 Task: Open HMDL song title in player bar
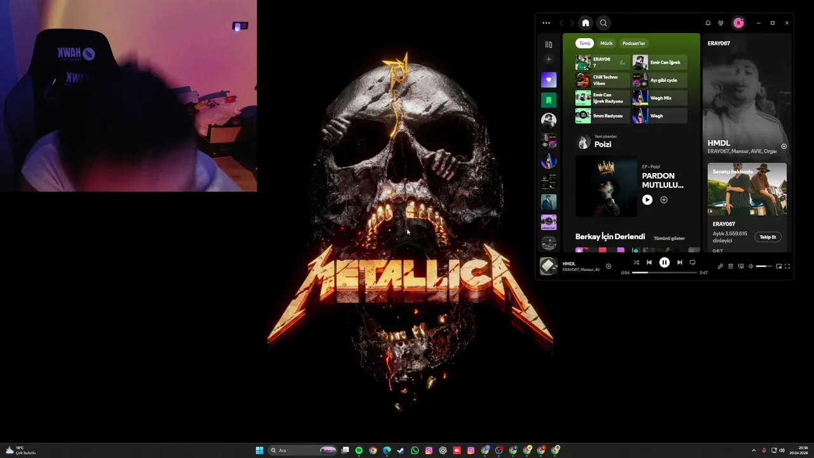[x=569, y=264]
